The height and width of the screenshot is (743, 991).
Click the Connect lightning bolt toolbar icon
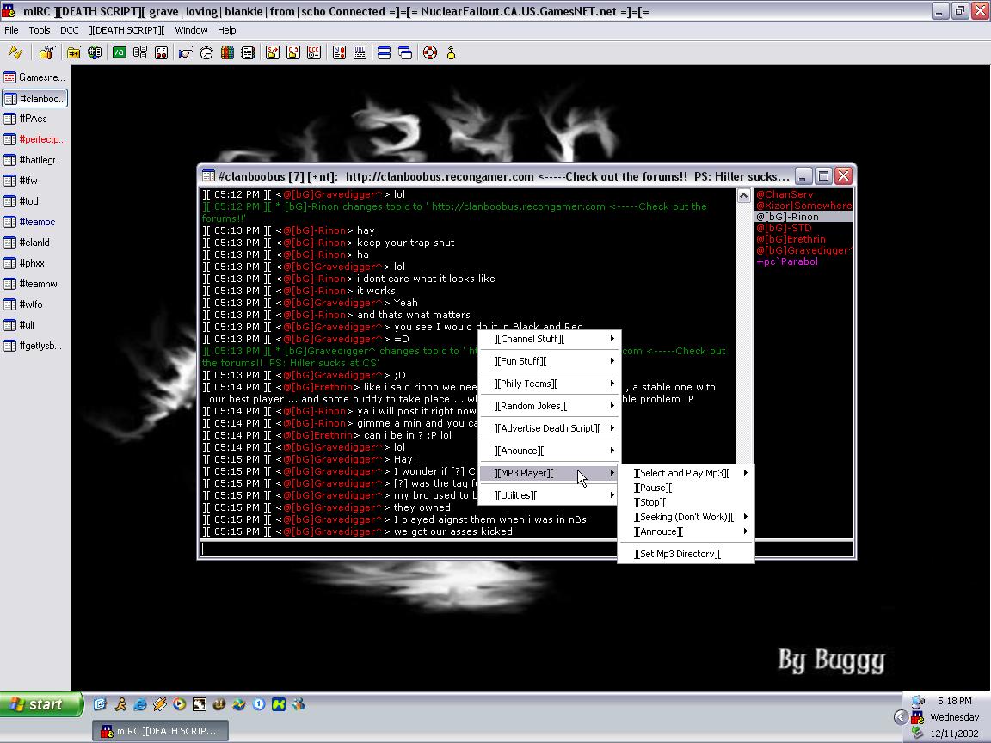(x=15, y=52)
